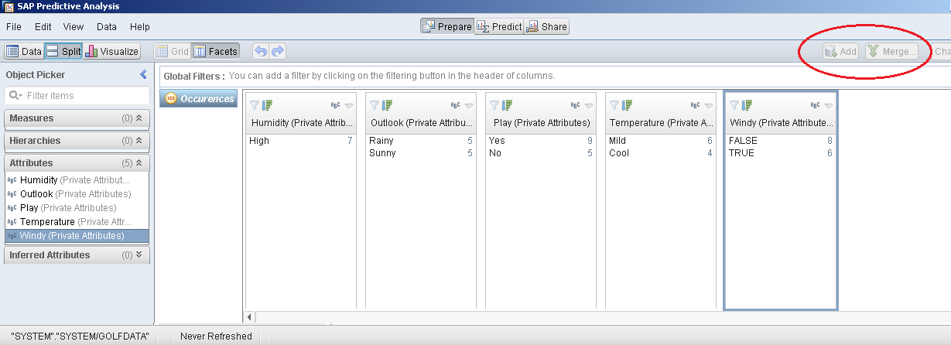The image size is (951, 345).
Task: Collapse the Hierarchies section
Action: coord(139,141)
